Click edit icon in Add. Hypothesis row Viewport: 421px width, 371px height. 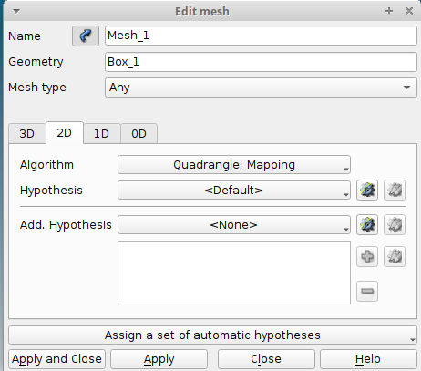point(395,225)
